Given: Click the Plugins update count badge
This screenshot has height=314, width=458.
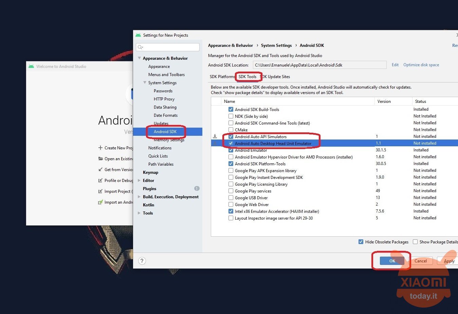Looking at the screenshot, I should click(197, 188).
